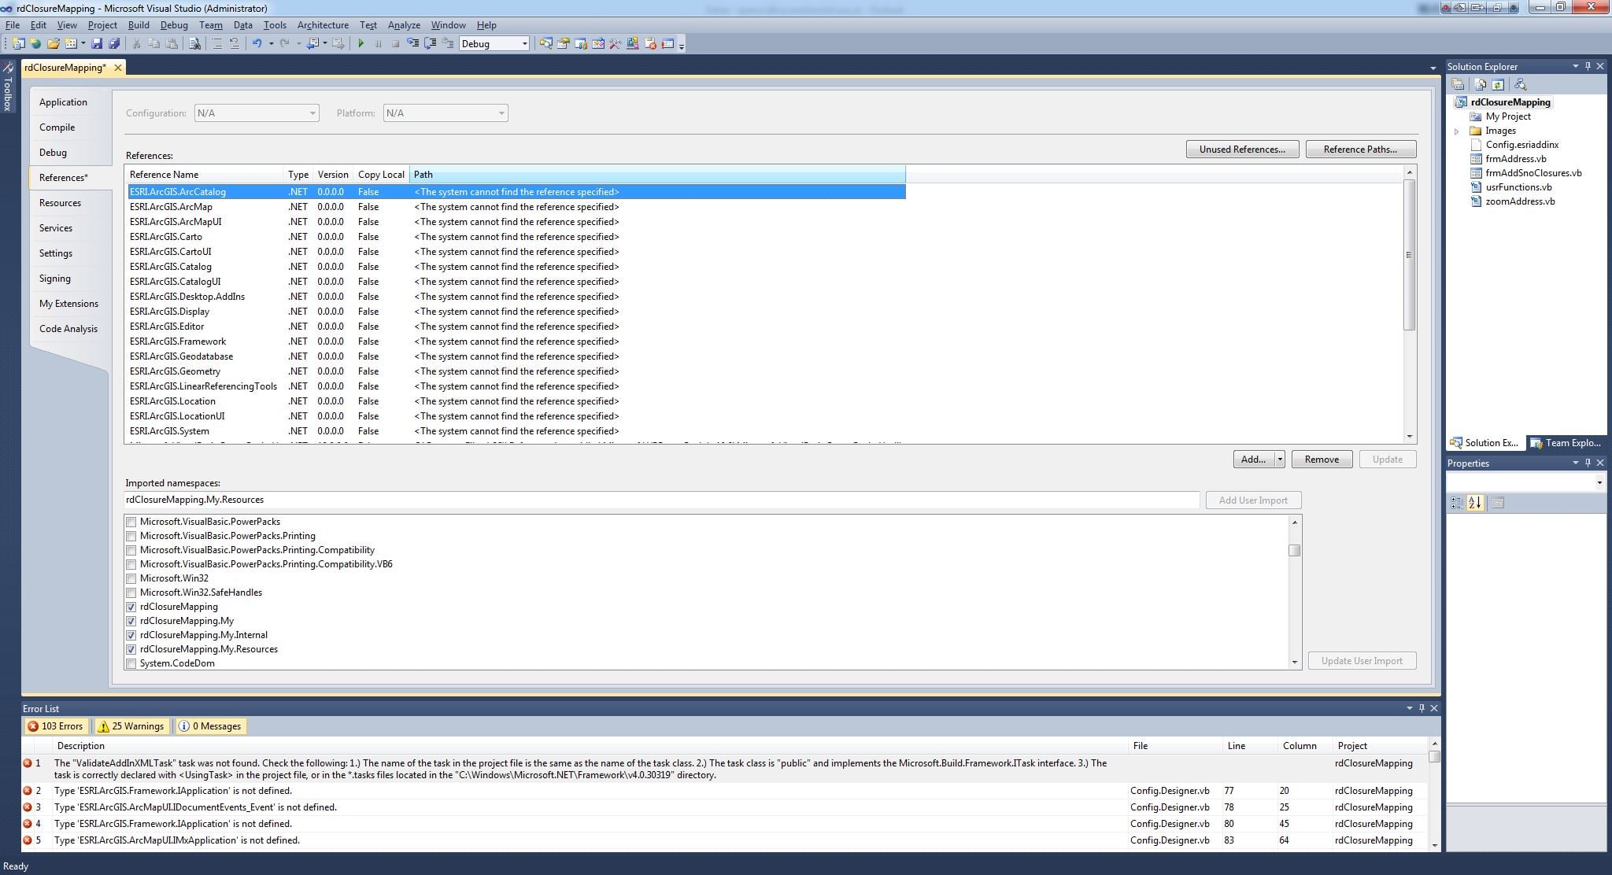Select frmAddSnoClosures.vb in Solution Explorer
1612x875 pixels.
click(x=1533, y=173)
